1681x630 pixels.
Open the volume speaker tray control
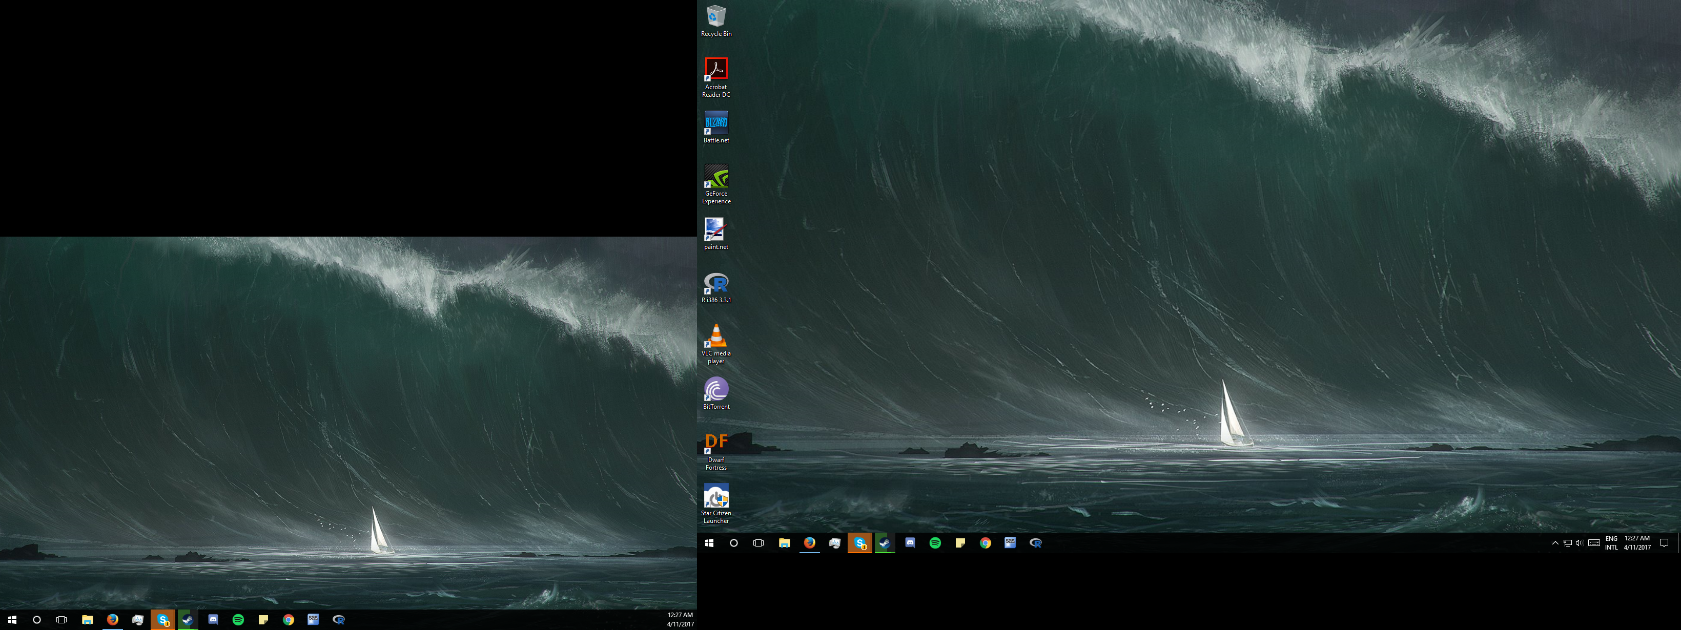pos(1579,543)
